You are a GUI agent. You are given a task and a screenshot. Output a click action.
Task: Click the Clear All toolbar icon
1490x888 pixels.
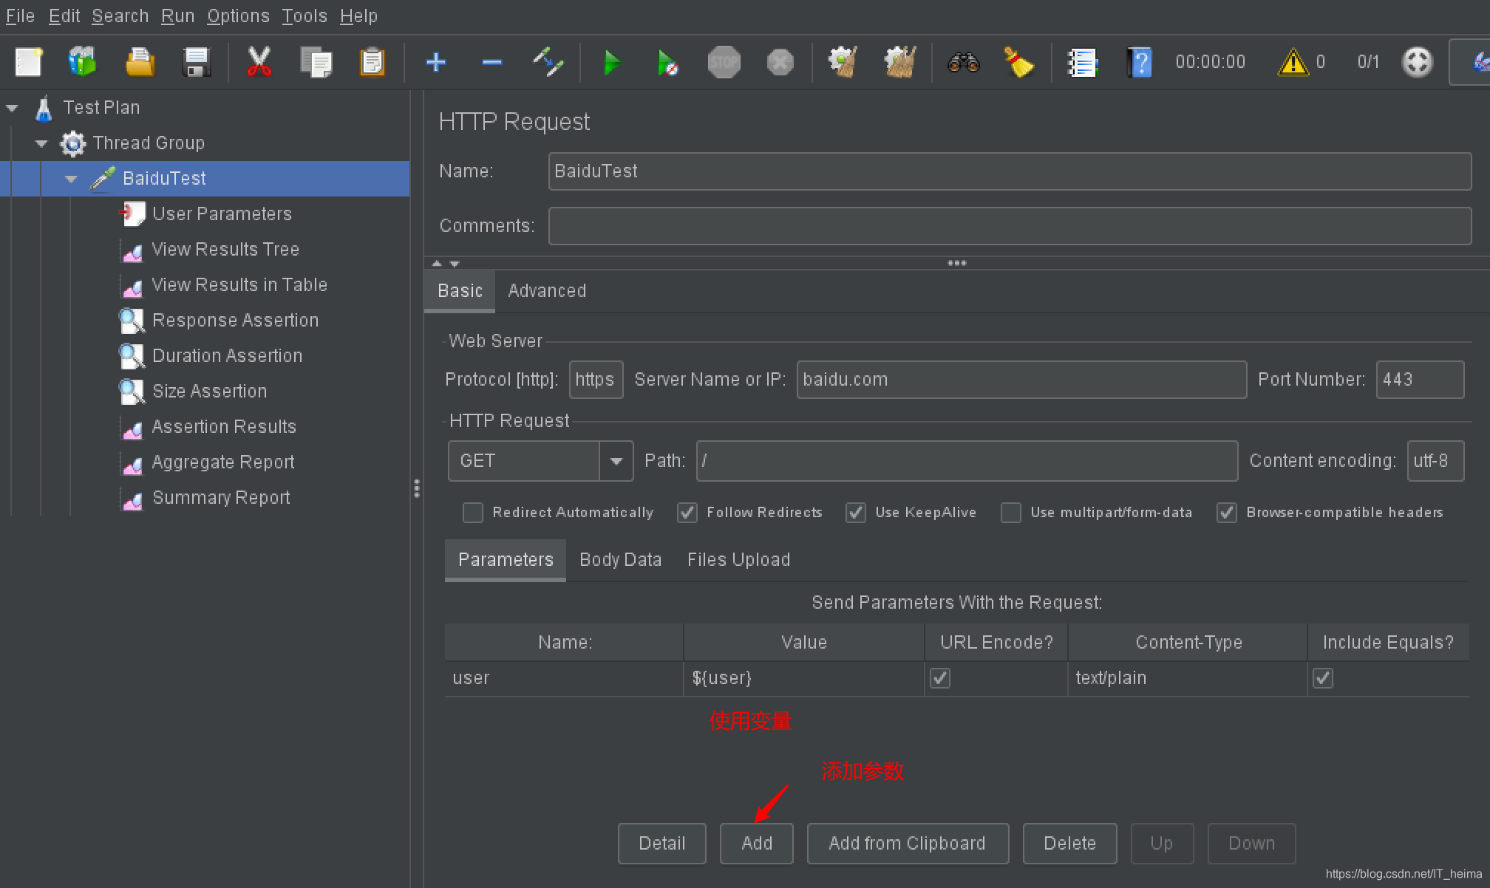(899, 63)
